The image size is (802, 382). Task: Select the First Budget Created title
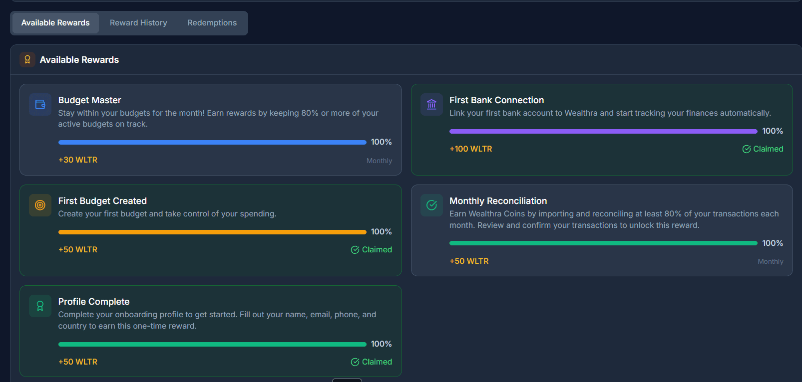[102, 201]
